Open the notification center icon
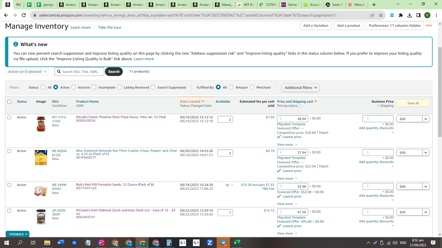This screenshot has width=442, height=248. [x=433, y=243]
